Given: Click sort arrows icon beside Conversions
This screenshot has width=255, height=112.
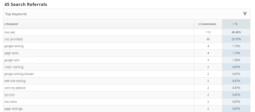Looking at the screenshot, I should [x=199, y=24].
